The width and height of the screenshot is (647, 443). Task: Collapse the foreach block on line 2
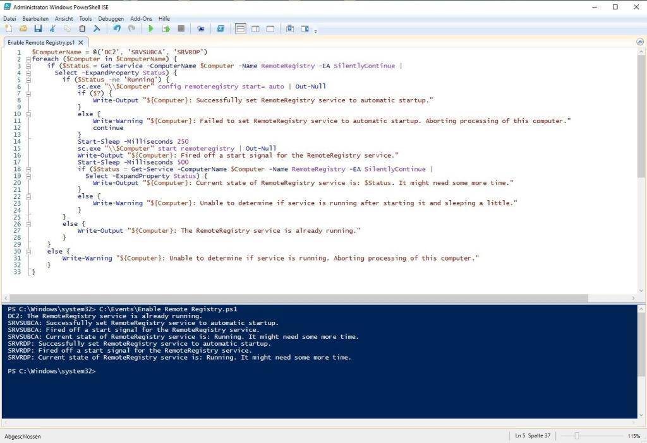(x=28, y=59)
